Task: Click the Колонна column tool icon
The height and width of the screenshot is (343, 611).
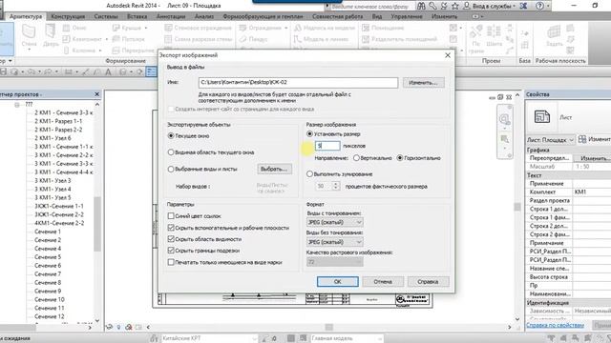Action: pos(66,50)
